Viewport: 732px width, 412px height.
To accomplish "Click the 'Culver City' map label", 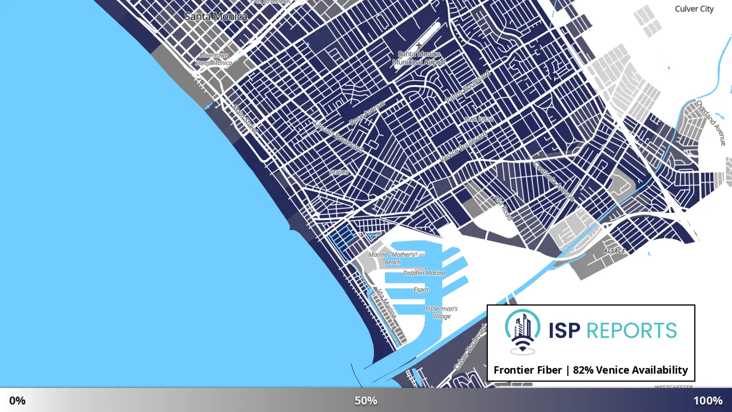I will pos(694,9).
